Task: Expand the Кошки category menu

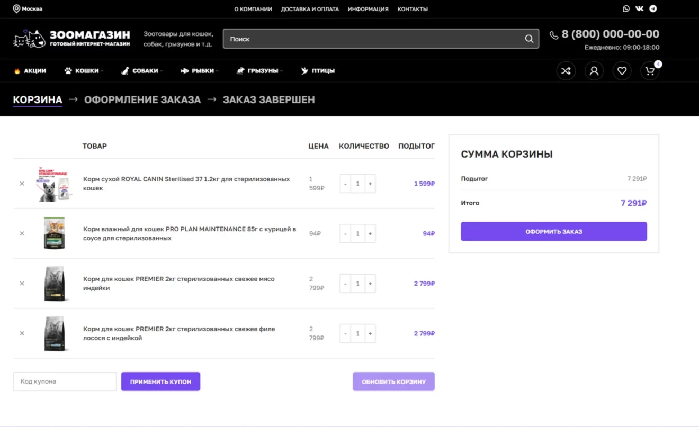Action: pos(84,71)
